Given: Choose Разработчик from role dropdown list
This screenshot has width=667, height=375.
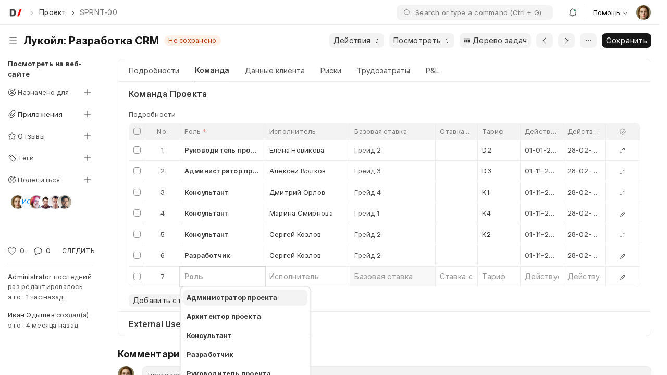Looking at the screenshot, I should 245,355.
